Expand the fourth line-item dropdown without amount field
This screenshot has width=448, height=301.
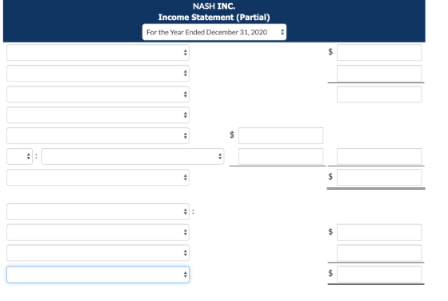(98, 115)
